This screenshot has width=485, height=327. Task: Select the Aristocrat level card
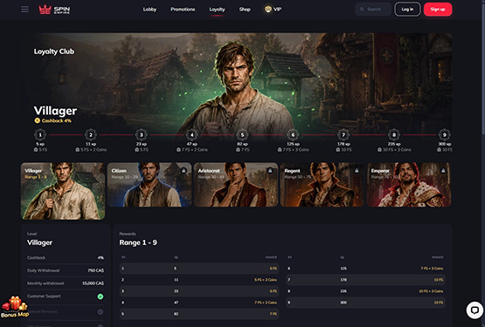236,185
